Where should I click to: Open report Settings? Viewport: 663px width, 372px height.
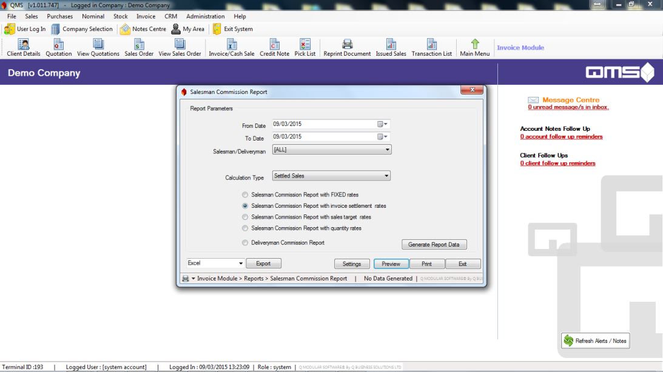[352, 264]
